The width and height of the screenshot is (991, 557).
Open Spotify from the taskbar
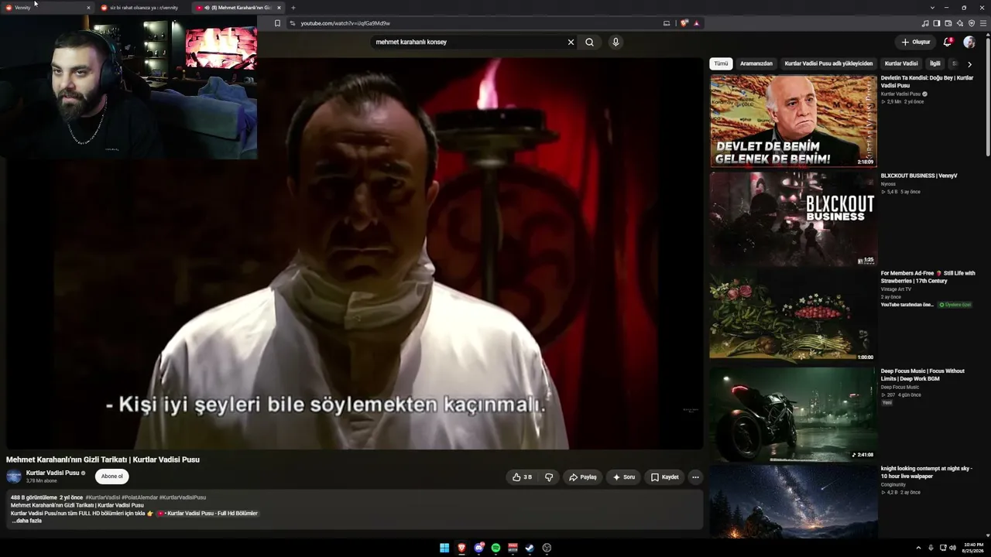[x=496, y=548]
